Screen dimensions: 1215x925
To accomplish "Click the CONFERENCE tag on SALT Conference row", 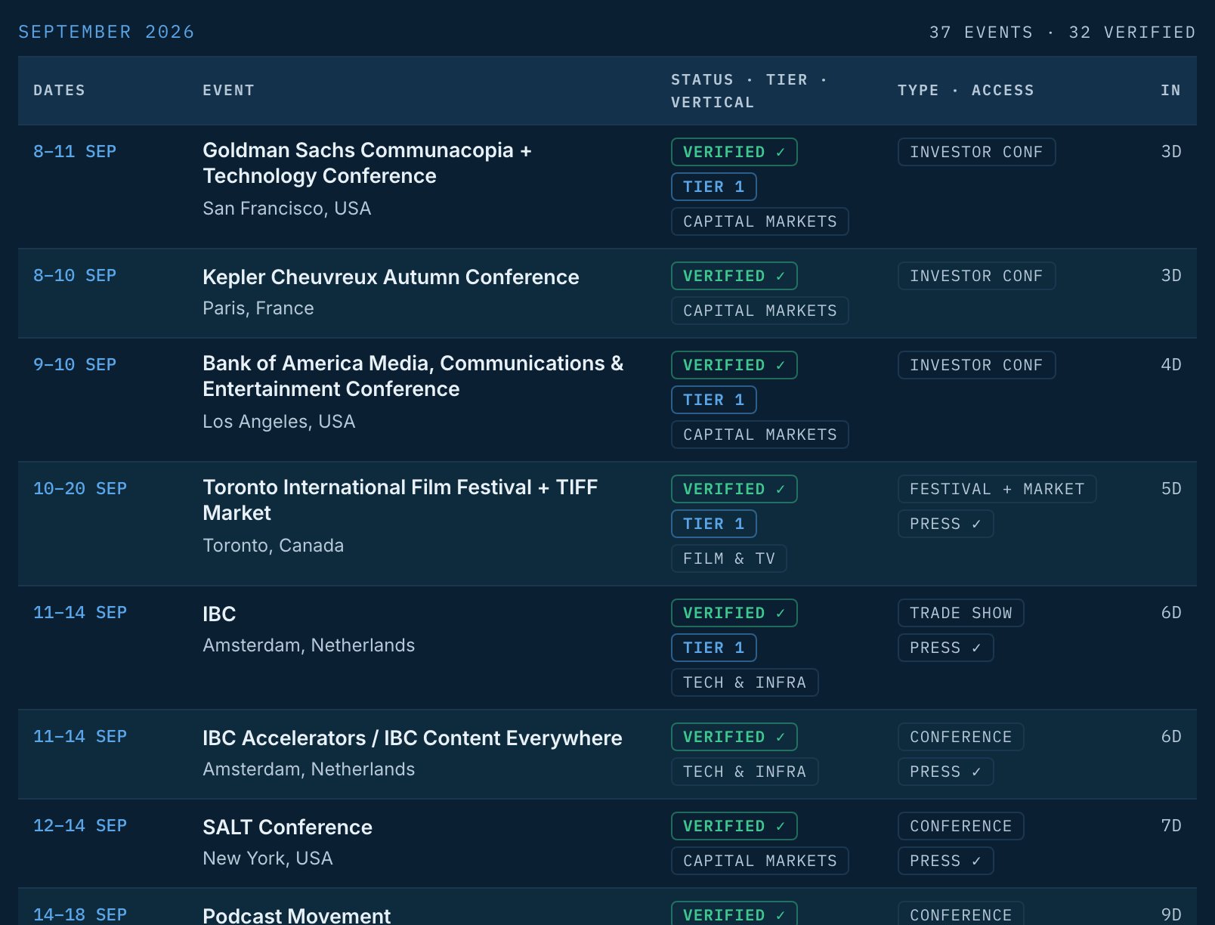I will coord(961,826).
